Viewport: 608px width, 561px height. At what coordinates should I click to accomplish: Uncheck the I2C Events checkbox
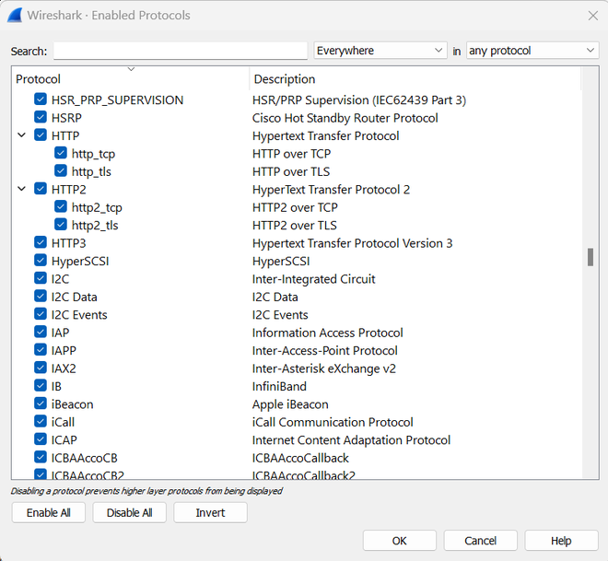[x=41, y=313]
